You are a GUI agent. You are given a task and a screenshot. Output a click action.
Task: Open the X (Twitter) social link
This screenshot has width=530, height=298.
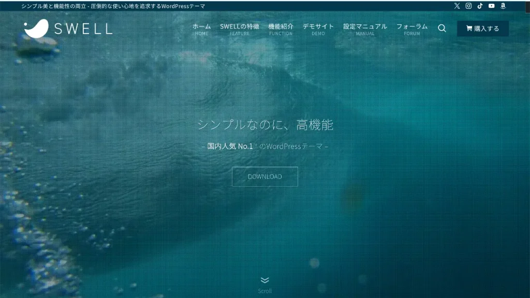tap(457, 6)
